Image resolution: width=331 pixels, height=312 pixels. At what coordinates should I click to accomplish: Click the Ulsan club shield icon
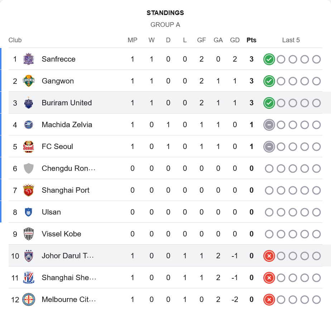point(28,212)
